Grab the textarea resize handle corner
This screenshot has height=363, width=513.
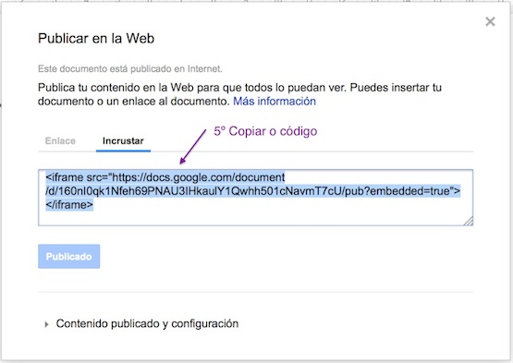(469, 221)
